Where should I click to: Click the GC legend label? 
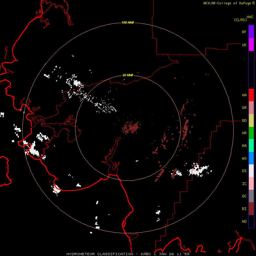(x=244, y=196)
